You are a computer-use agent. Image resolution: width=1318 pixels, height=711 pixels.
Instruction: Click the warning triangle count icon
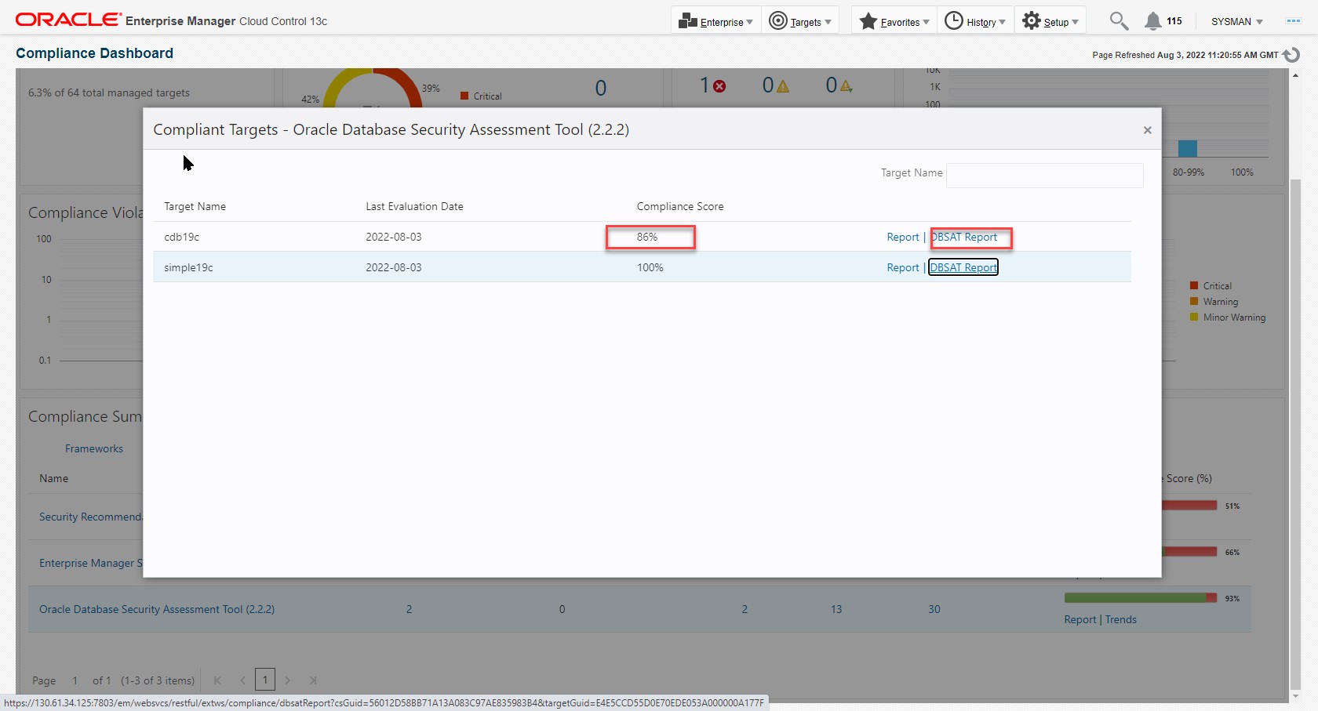(x=783, y=85)
